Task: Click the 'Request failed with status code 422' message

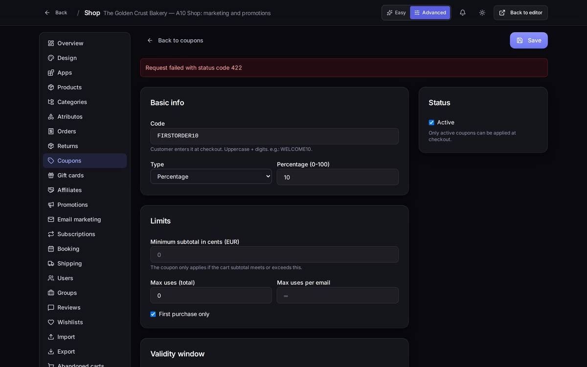Action: point(194,68)
